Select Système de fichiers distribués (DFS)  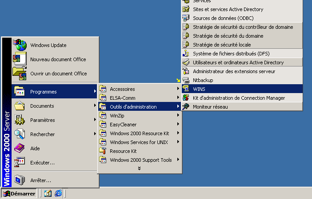pyautogui.click(x=242, y=54)
